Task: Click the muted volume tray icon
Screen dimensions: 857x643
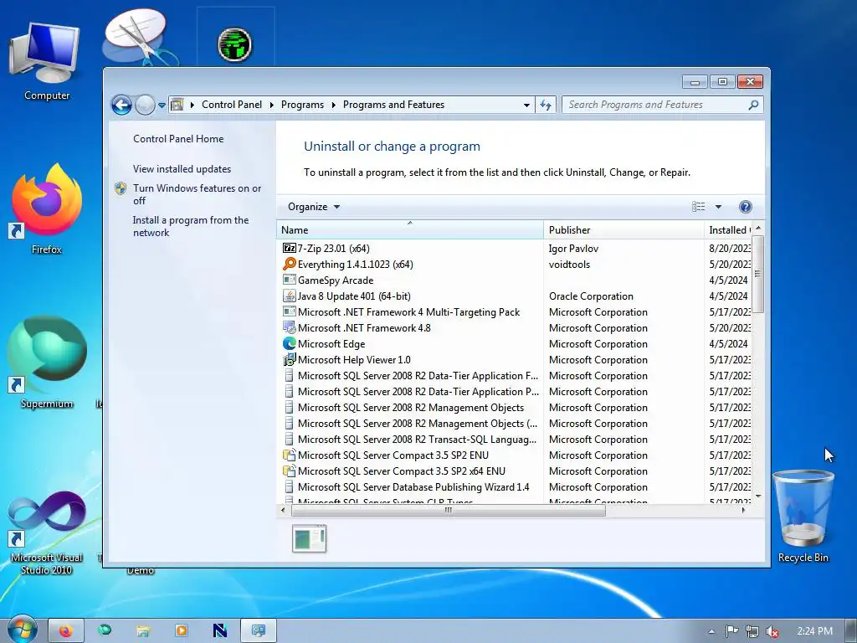Action: coord(772,631)
